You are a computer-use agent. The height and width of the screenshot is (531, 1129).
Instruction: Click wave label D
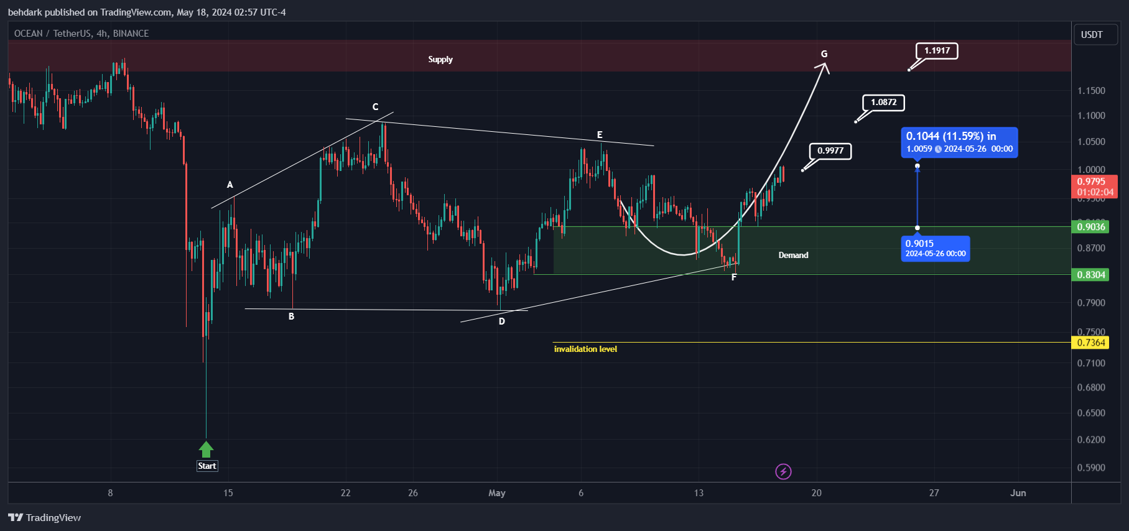502,321
